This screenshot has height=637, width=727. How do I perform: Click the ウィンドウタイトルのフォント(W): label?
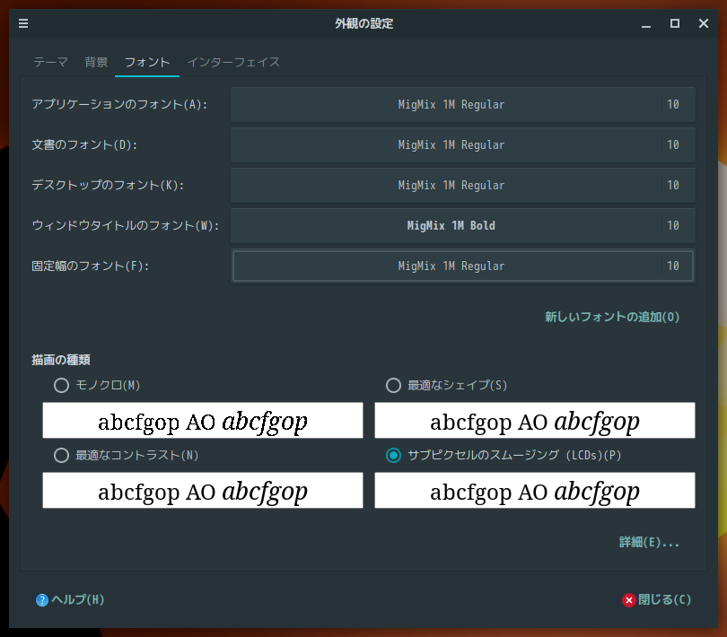click(x=125, y=226)
